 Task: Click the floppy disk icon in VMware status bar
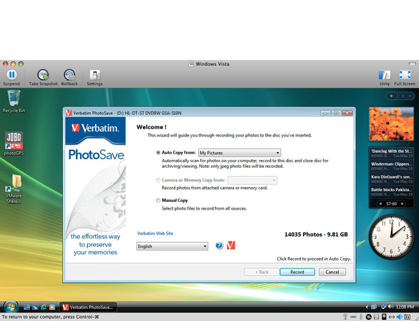point(377,317)
